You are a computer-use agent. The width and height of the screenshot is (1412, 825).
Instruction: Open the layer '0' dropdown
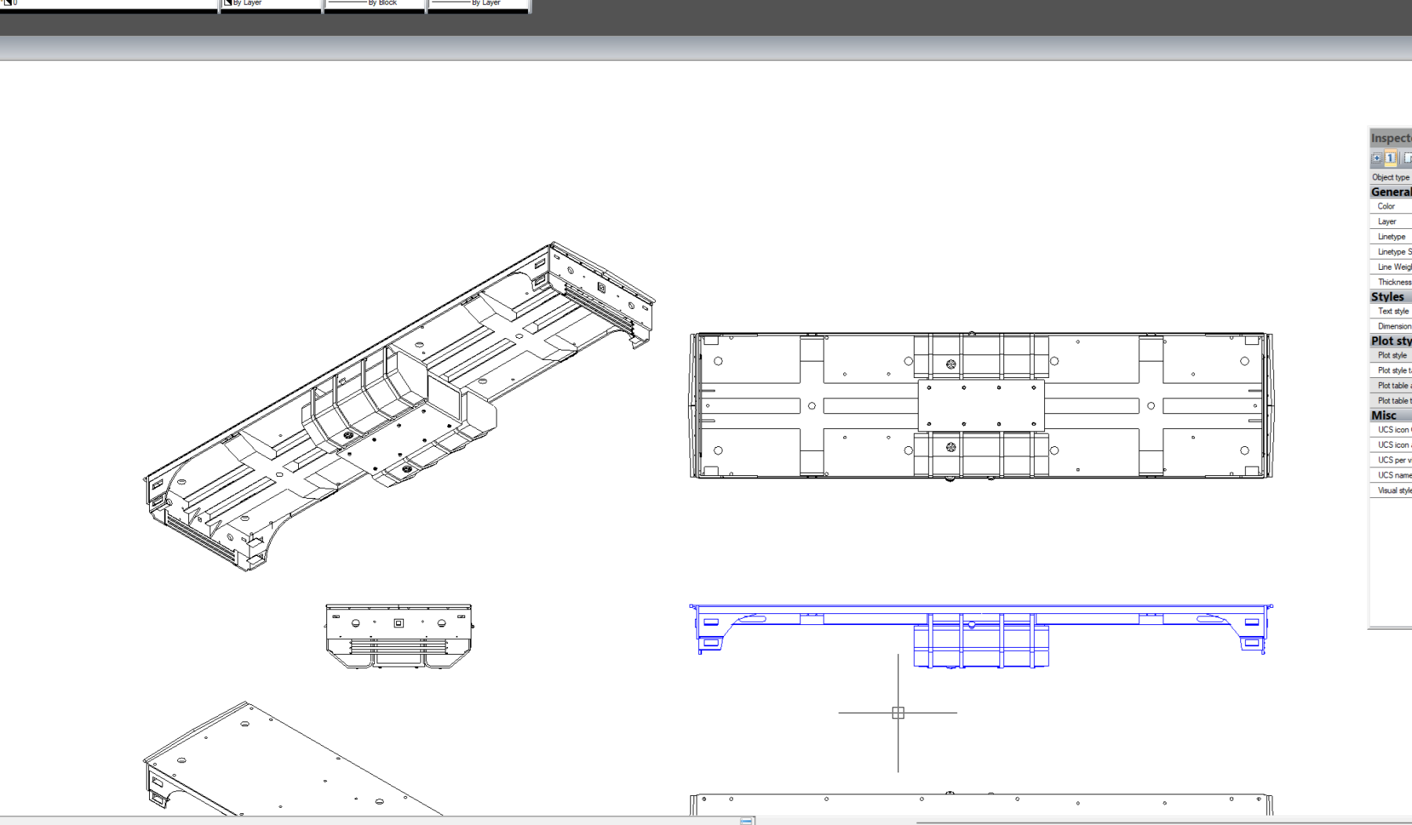(x=110, y=4)
